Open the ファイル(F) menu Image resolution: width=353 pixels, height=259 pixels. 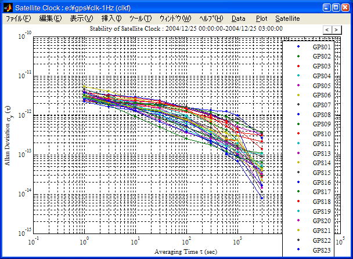click(19, 19)
